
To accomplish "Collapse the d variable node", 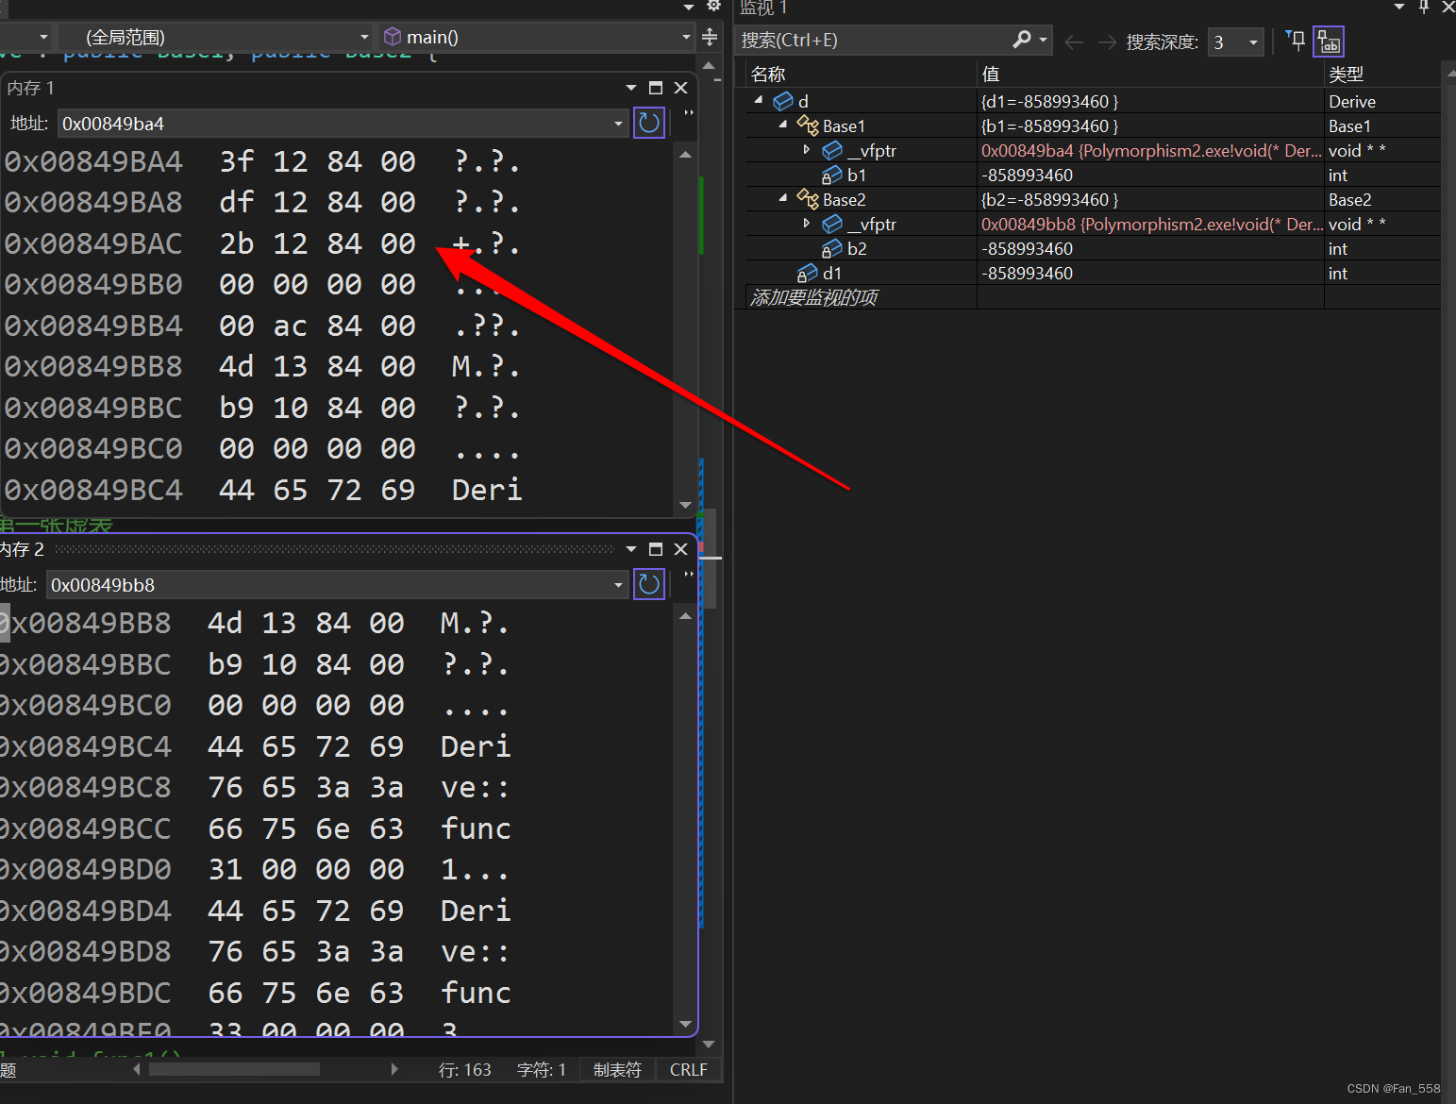I will pyautogui.click(x=759, y=99).
